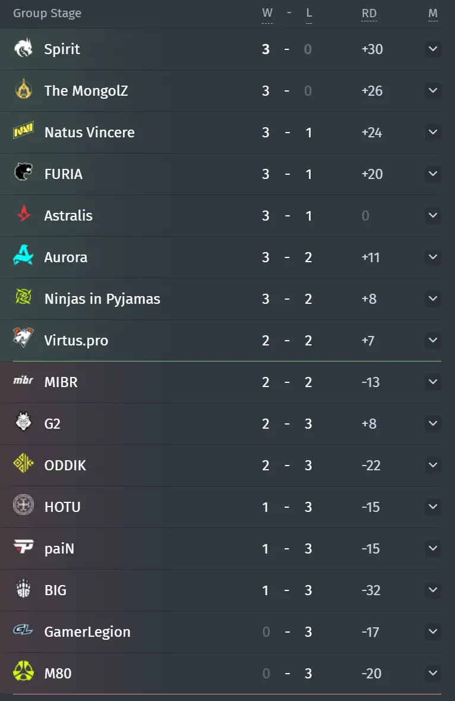The image size is (455, 701).
Task: Open the BIG team name link
Action: [x=55, y=590]
